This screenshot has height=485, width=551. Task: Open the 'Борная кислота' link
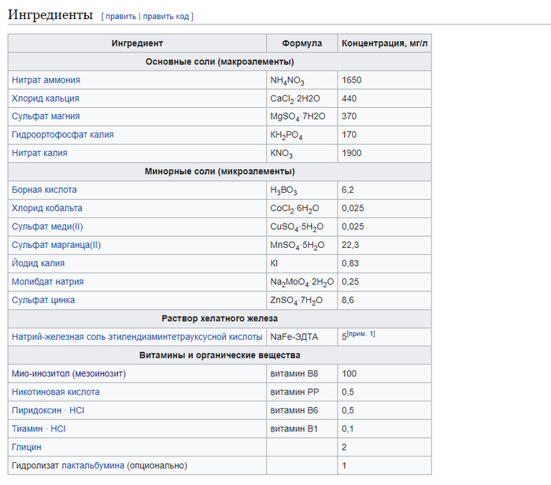point(44,190)
